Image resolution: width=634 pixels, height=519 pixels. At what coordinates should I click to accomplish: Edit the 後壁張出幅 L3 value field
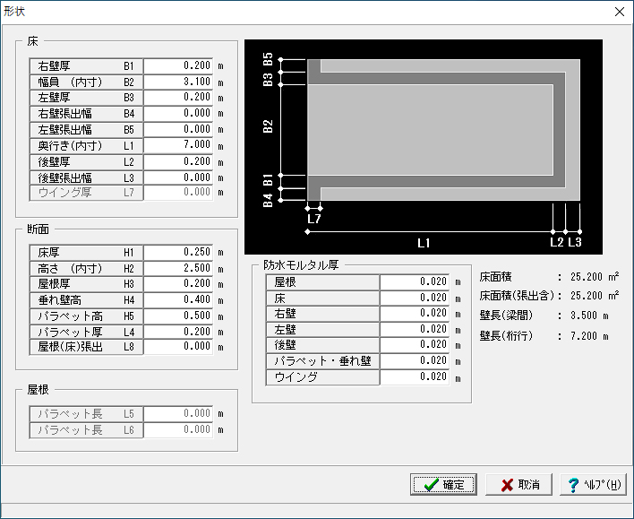(178, 177)
